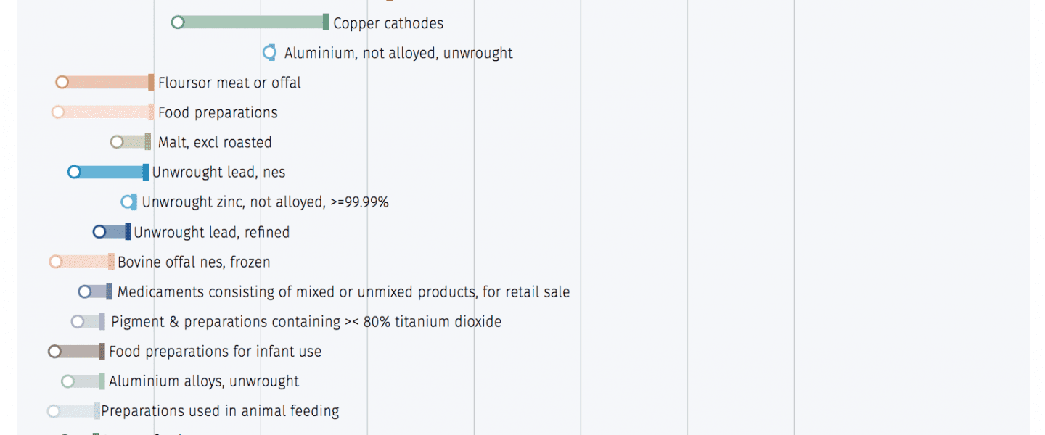Screen dimensions: 1045x435
Task: Click the Food preparations label
Action: click(218, 112)
